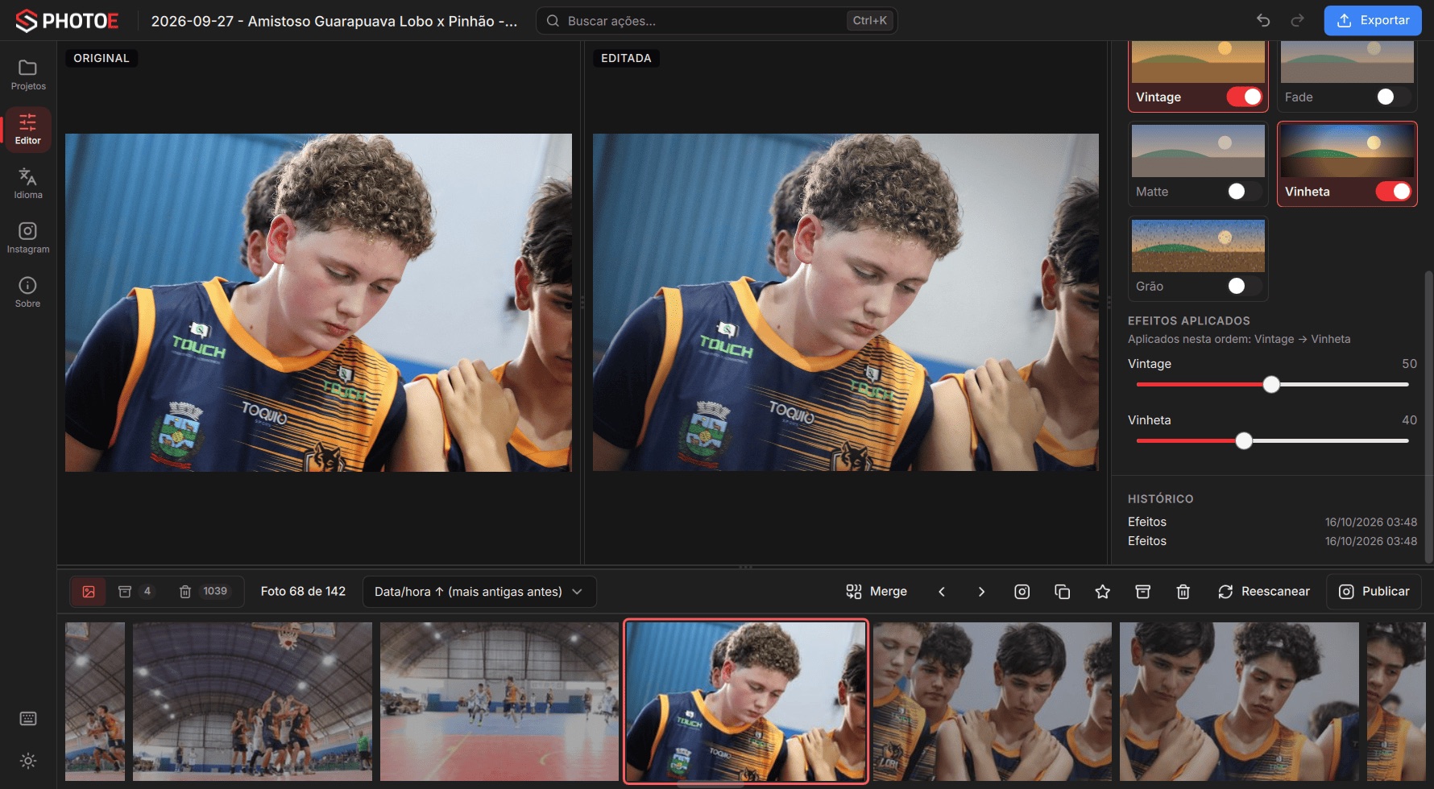Click the Publicar button

click(x=1374, y=592)
